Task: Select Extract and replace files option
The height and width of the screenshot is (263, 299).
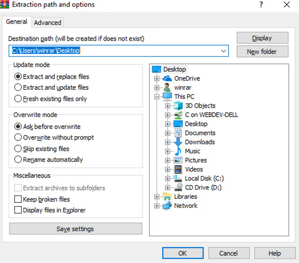Action: (52, 77)
